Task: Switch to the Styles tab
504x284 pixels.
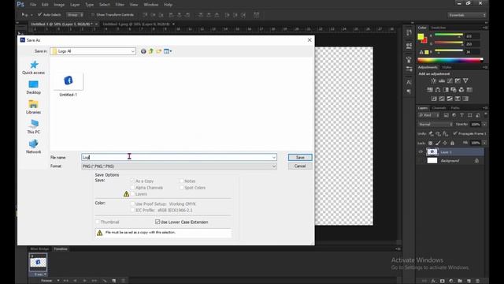Action: pyautogui.click(x=447, y=67)
